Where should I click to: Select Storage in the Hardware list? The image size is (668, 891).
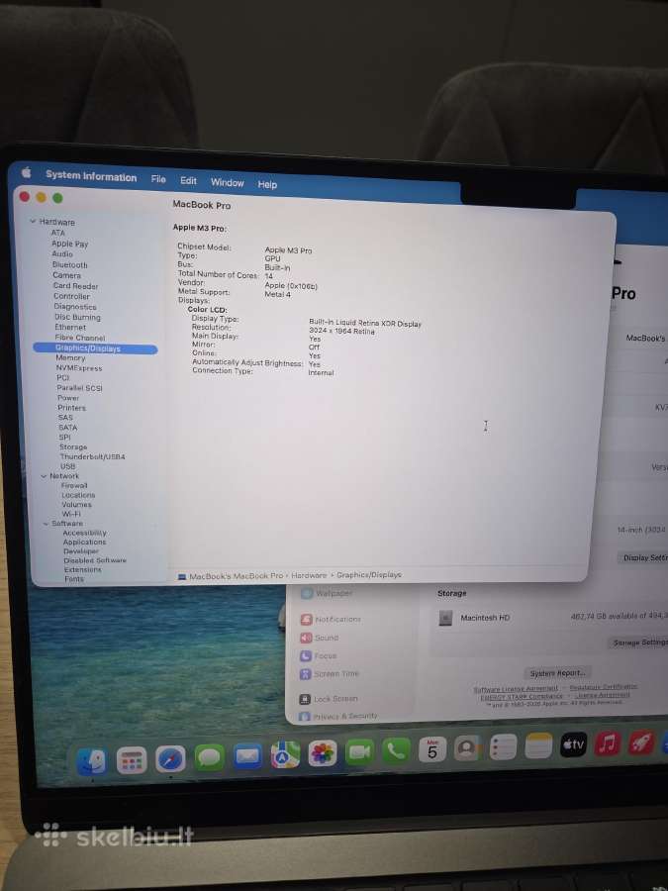pyautogui.click(x=73, y=446)
